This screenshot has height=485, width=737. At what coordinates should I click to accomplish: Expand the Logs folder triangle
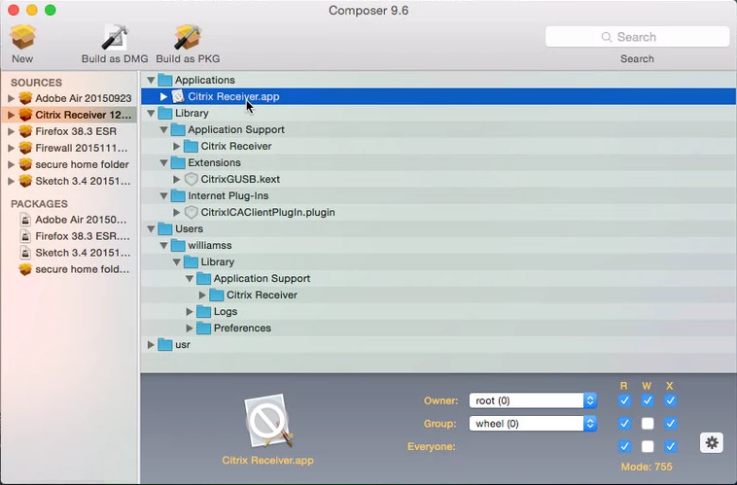[189, 312]
